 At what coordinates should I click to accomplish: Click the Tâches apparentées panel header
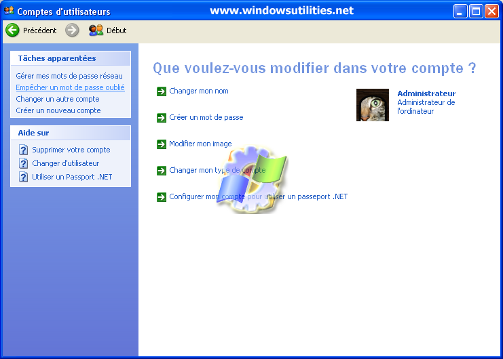click(x=71, y=58)
